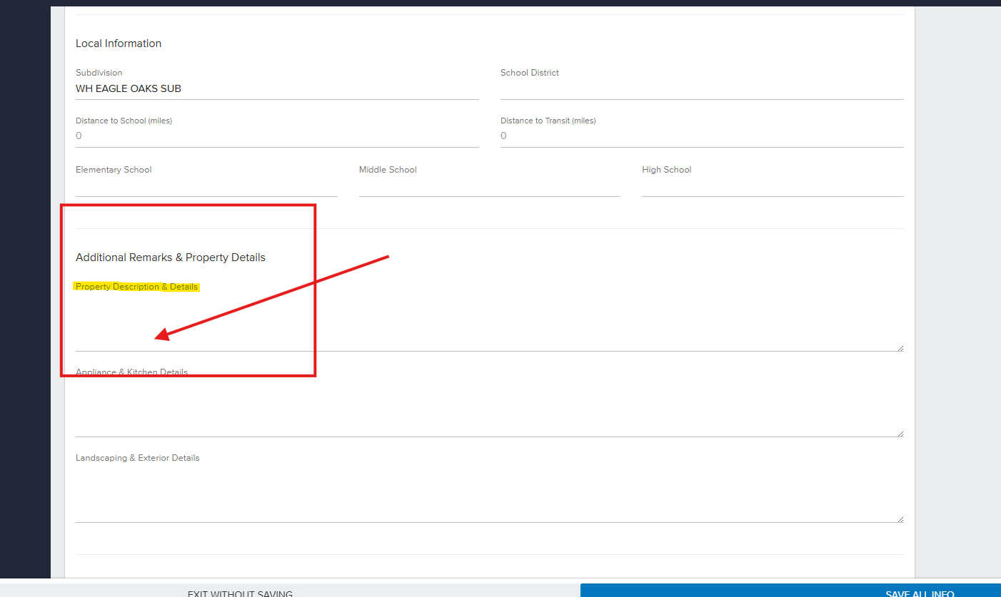The width and height of the screenshot is (1001, 597).
Task: Click the yellow-highlighted Property Description & Details label
Action: point(136,287)
